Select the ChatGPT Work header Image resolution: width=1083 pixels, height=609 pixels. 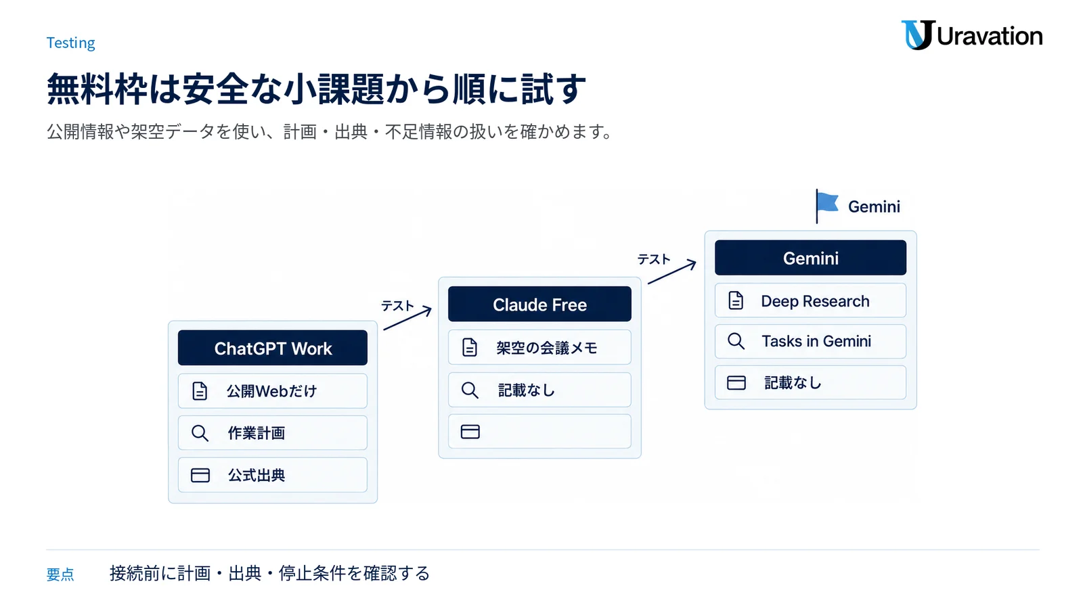(x=273, y=348)
